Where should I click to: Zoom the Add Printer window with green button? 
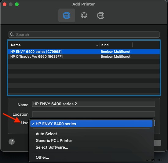pos(17,4)
